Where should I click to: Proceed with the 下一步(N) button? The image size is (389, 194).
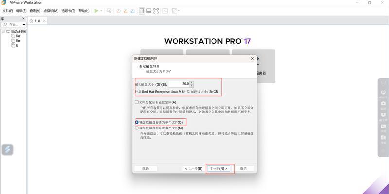click(x=218, y=168)
